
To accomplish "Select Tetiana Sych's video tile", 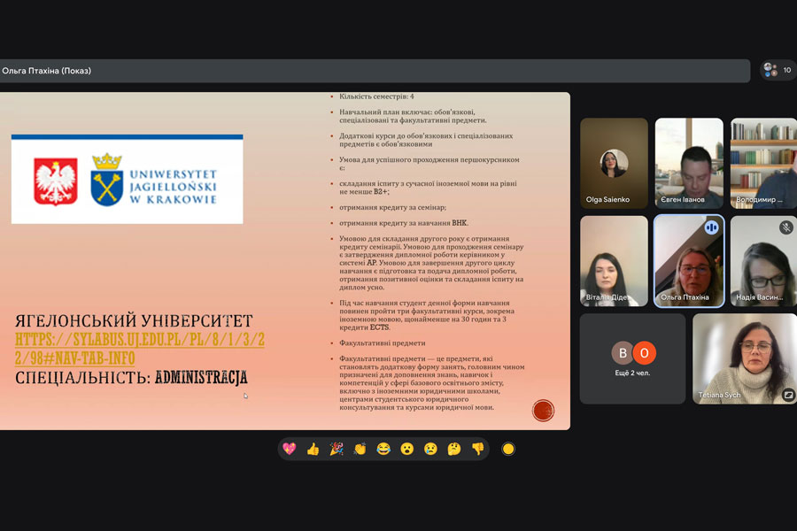I will (x=745, y=358).
